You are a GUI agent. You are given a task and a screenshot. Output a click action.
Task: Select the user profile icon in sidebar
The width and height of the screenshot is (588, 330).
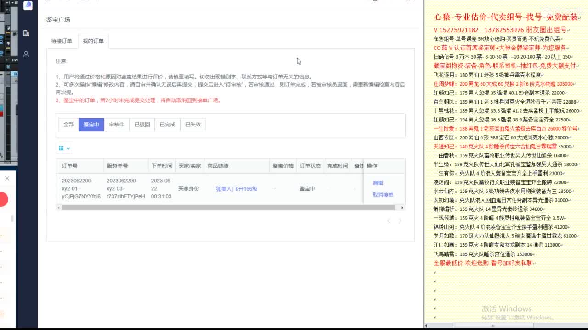click(x=26, y=54)
